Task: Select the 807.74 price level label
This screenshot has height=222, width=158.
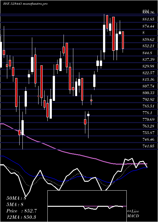Action: point(148,86)
